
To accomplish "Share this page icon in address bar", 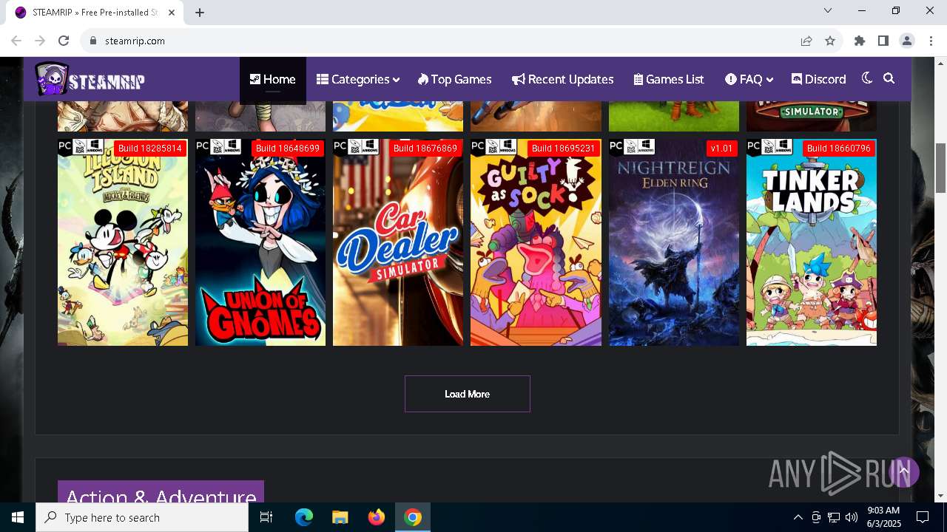I will click(806, 41).
